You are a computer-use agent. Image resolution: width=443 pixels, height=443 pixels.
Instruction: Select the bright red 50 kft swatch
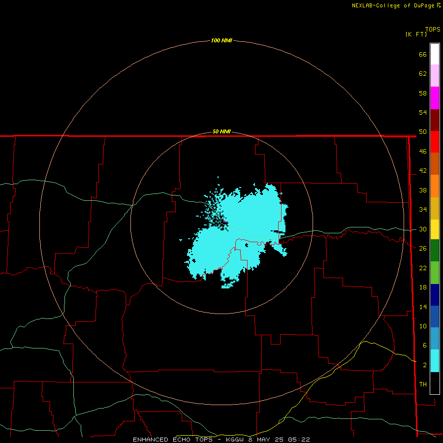(435, 142)
